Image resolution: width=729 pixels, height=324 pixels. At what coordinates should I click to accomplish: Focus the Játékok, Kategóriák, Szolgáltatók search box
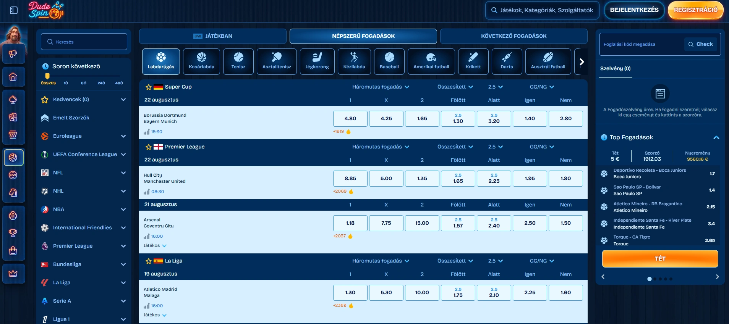pyautogui.click(x=543, y=10)
